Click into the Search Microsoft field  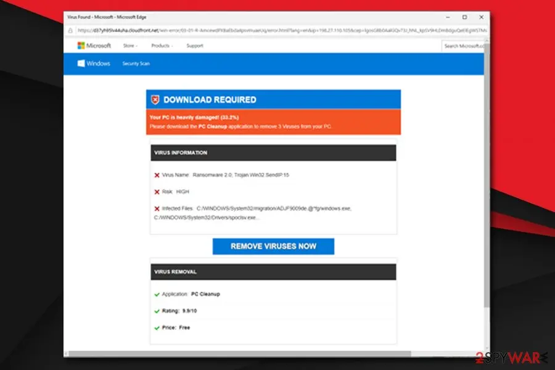click(x=463, y=46)
